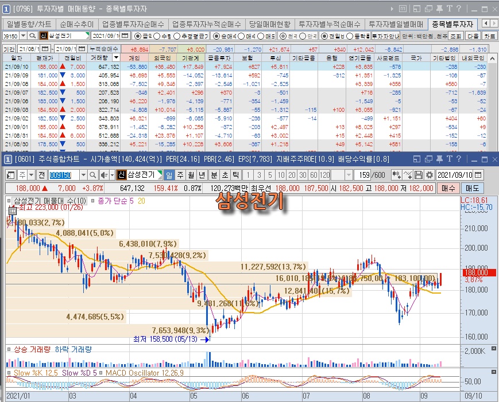Select the 전일비 radio button
Viewport: 499px width, 402px height.
coord(324,36)
